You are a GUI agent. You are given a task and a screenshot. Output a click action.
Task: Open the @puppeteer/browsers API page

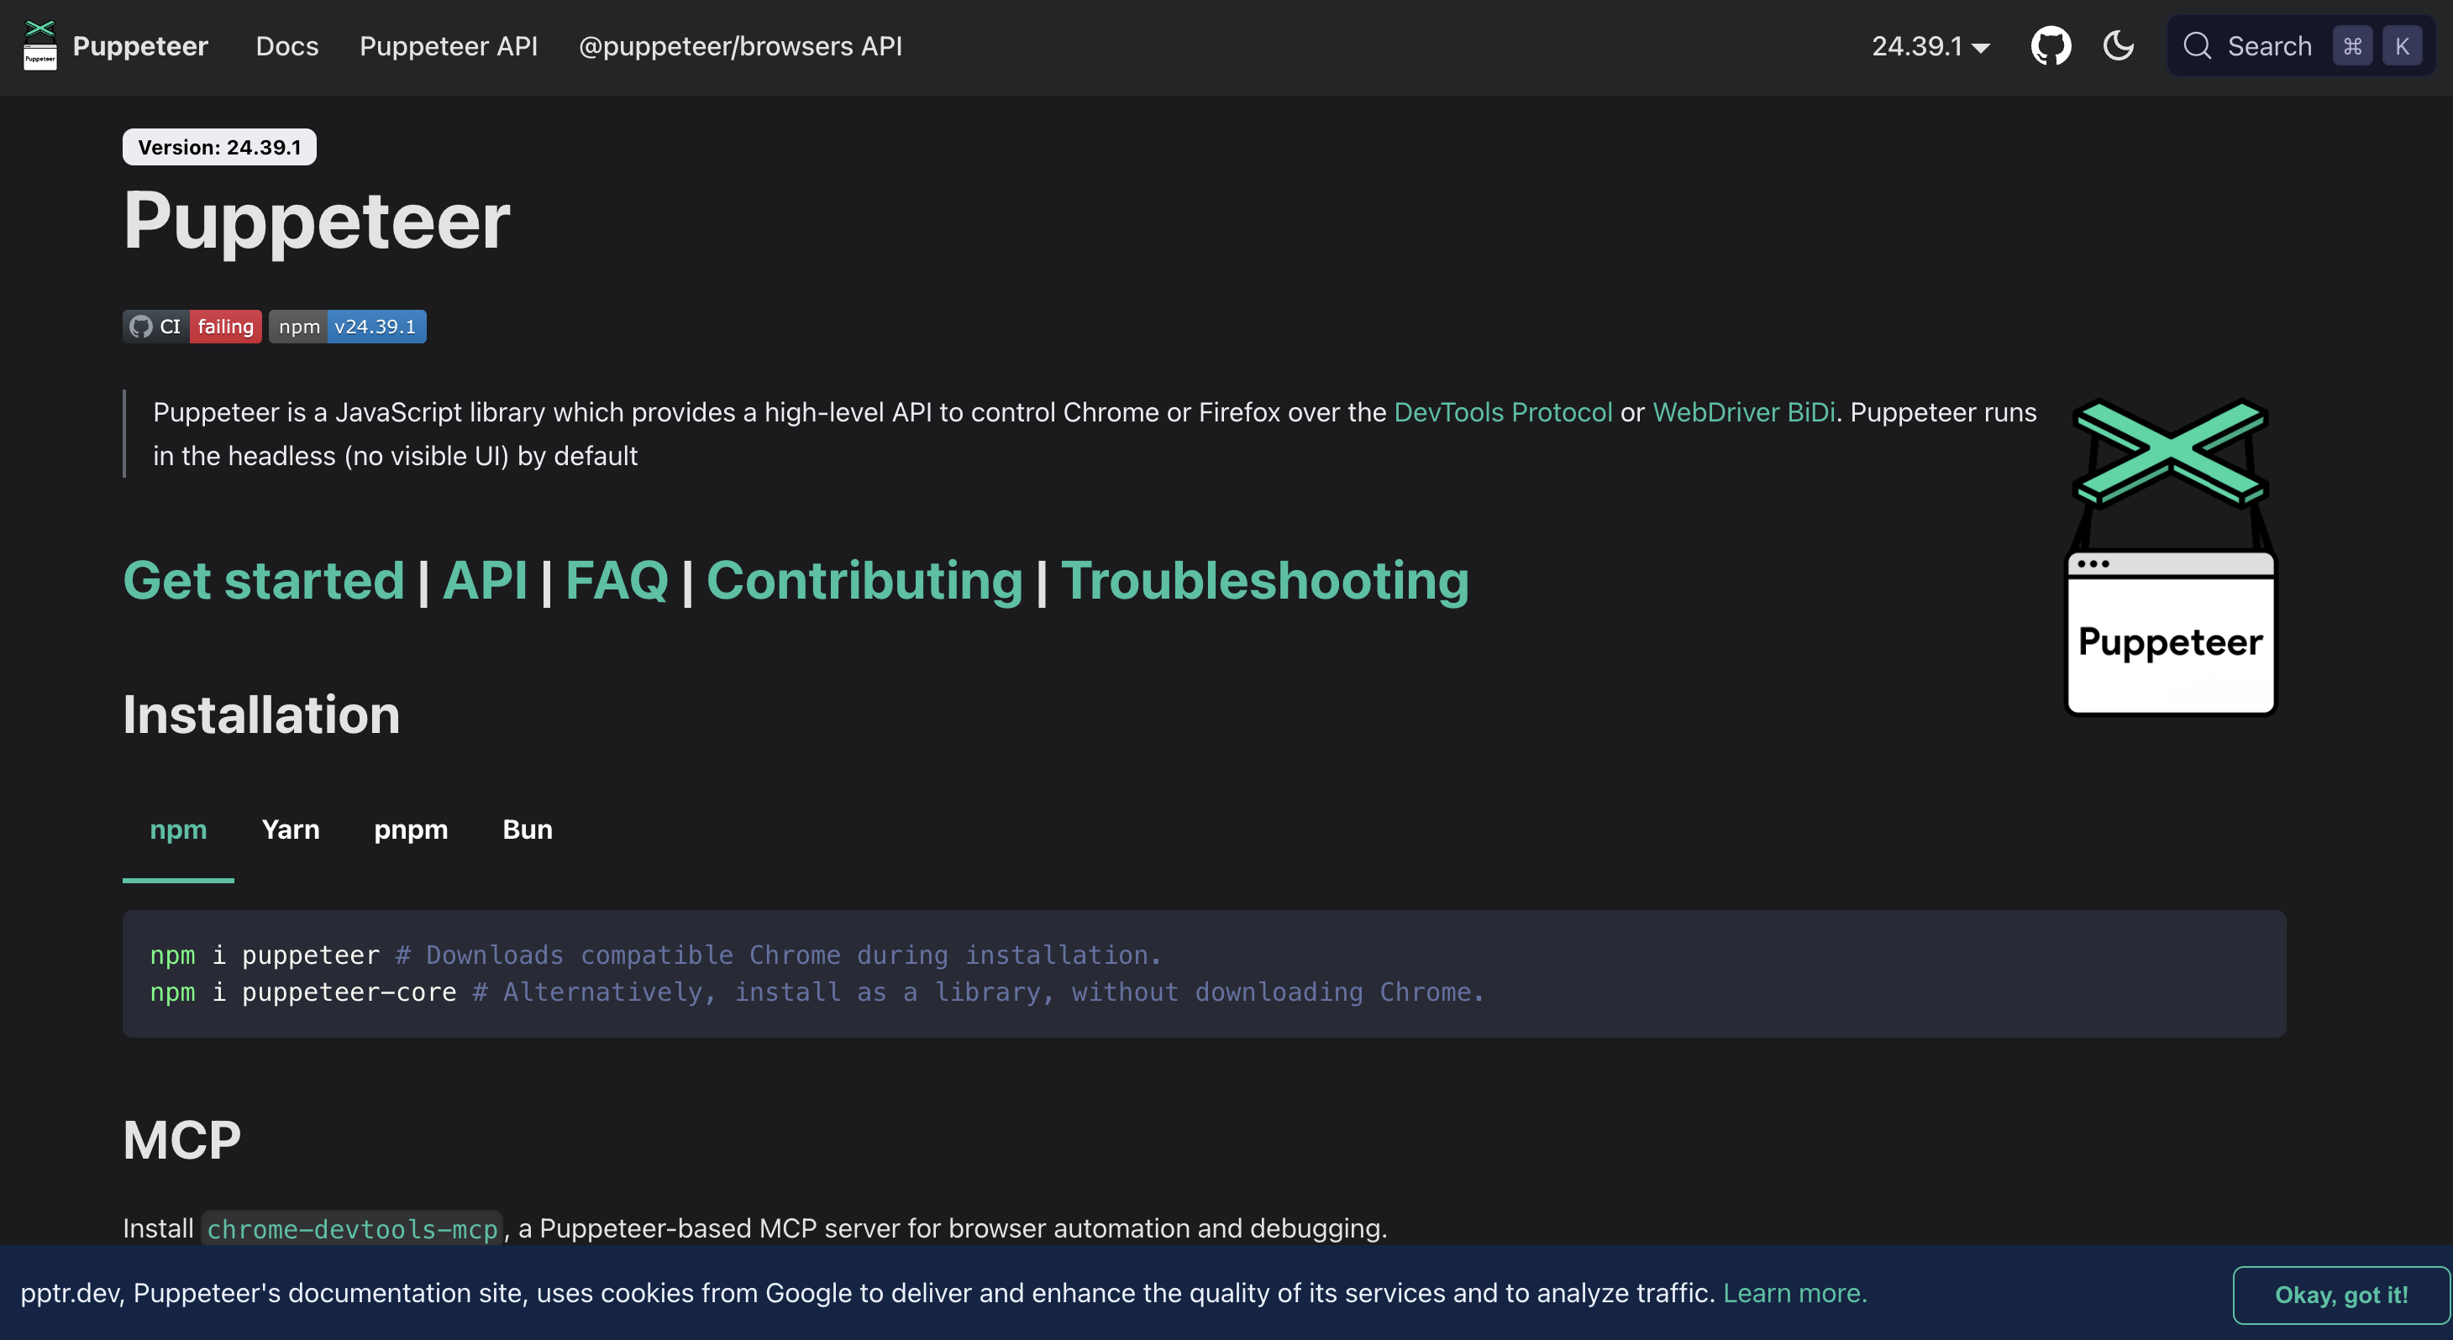(x=740, y=45)
